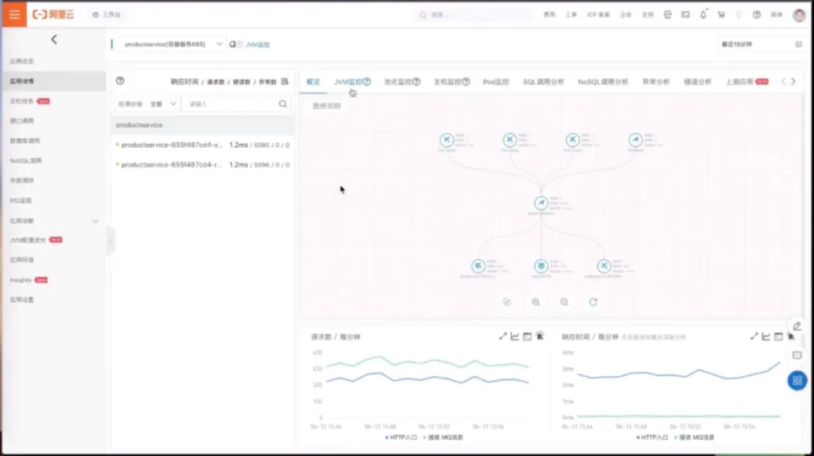Open JVM configuration optimization sidebar item
Image resolution: width=814 pixels, height=456 pixels.
[x=28, y=240]
